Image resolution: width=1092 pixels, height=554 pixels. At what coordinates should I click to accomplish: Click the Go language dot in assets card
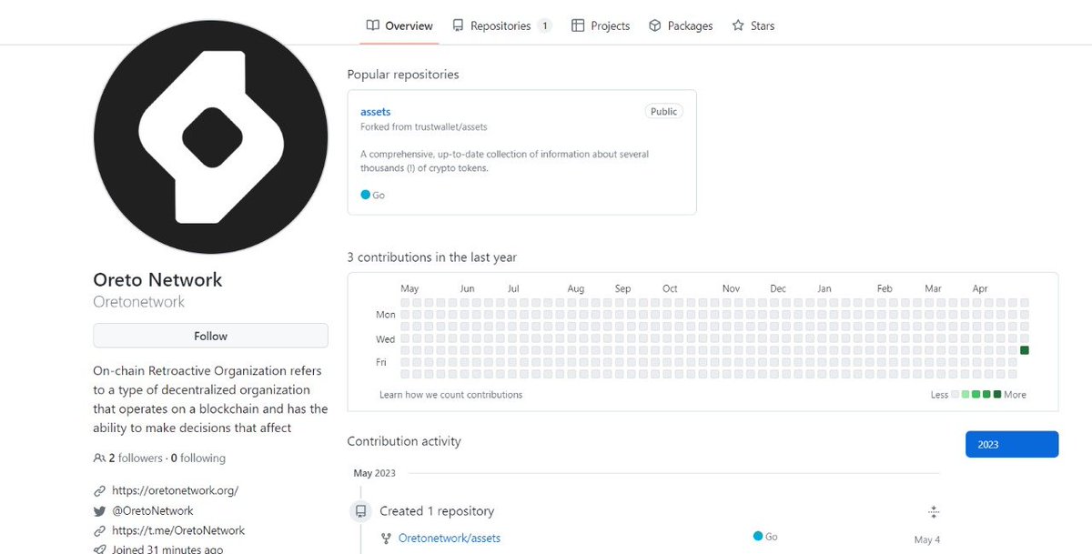[366, 195]
